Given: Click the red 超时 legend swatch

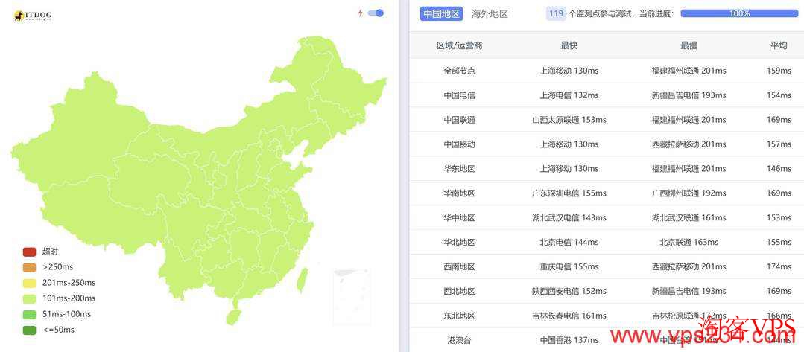Looking at the screenshot, I should (x=29, y=252).
